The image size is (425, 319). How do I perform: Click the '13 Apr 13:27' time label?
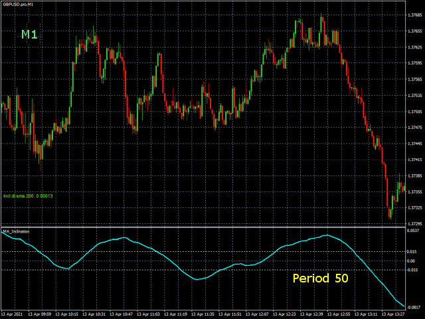click(393, 314)
